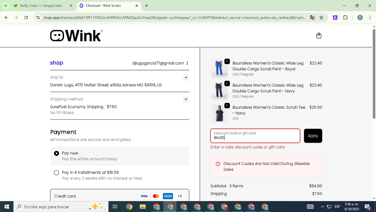Select Pay in 4 installments option
The width and height of the screenshot is (376, 212).
coord(57,173)
